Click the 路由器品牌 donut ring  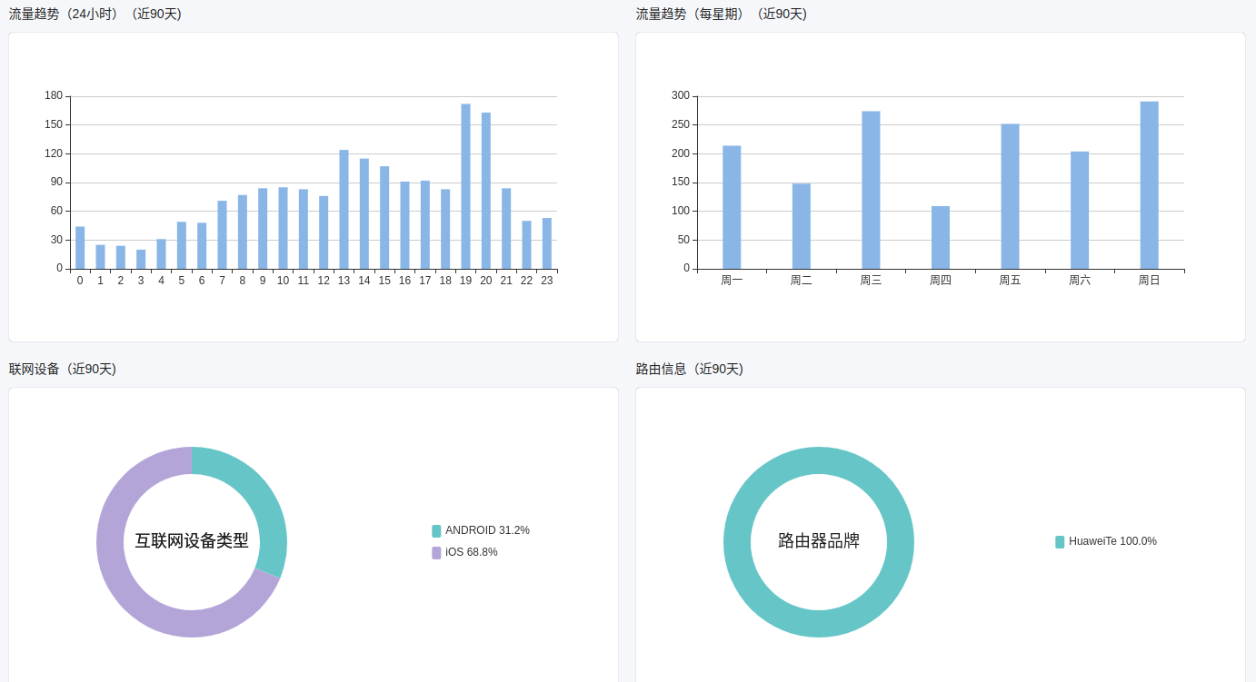coord(819,460)
